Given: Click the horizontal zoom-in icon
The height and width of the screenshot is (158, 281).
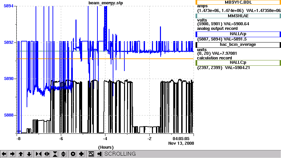Looking at the screenshot, I should (39, 154).
